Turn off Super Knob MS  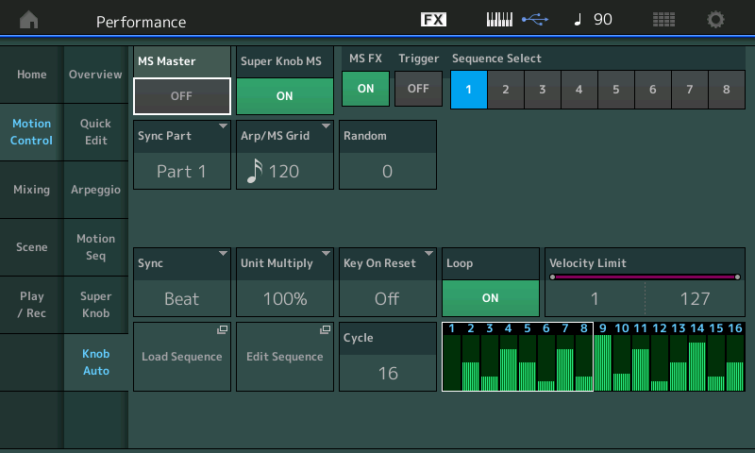tap(284, 95)
